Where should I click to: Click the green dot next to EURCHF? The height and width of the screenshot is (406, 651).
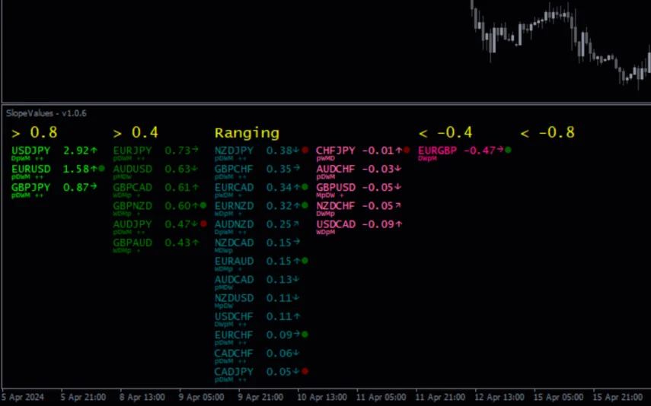pyautogui.click(x=305, y=335)
